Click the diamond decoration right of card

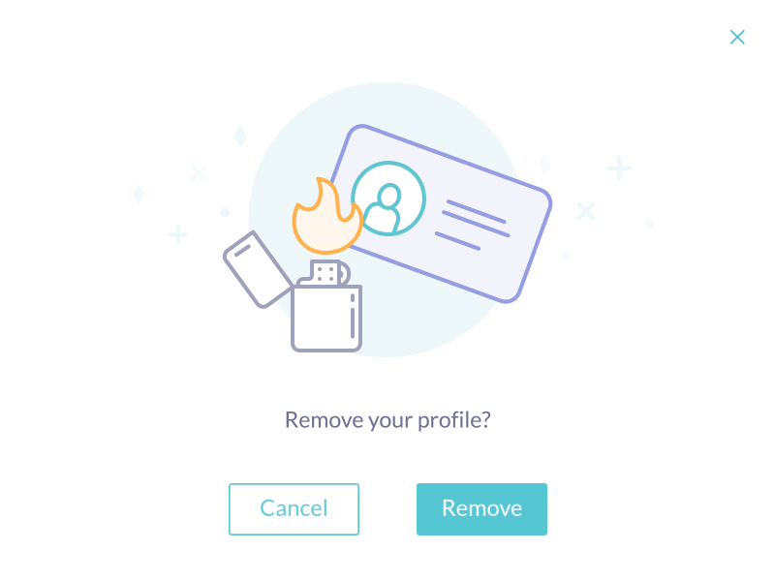544,165
